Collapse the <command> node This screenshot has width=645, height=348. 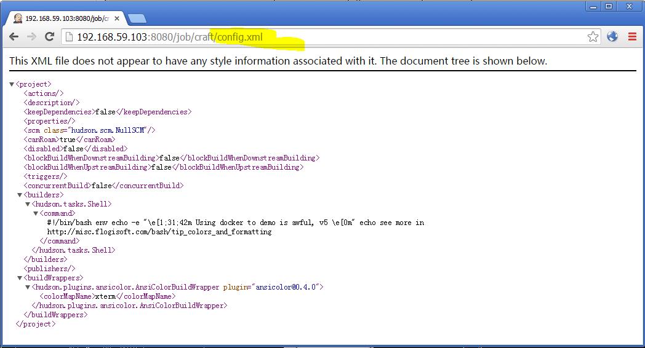click(x=35, y=213)
